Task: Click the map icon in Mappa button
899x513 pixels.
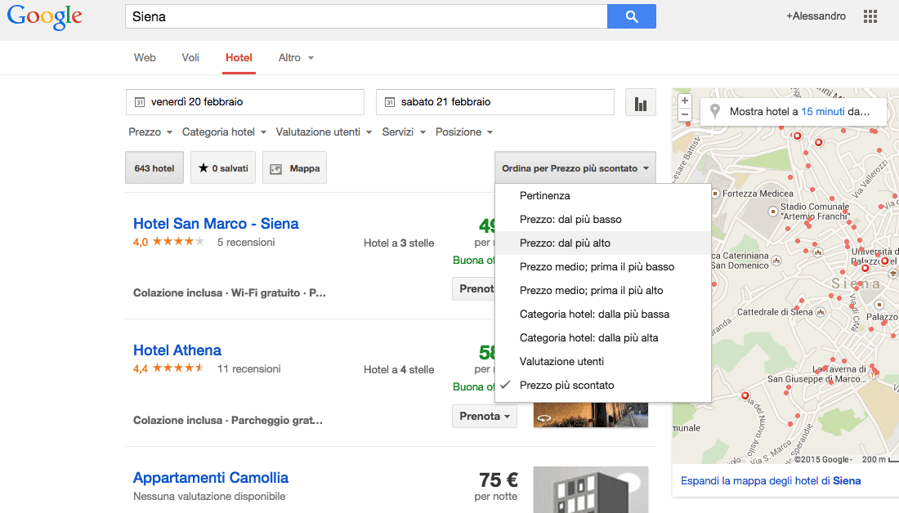Action: click(276, 168)
